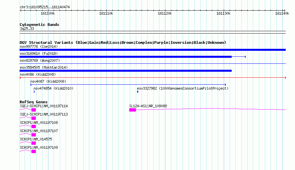
Task: Click the magenta exon block of IL12A-AS1
Action: tap(133, 110)
